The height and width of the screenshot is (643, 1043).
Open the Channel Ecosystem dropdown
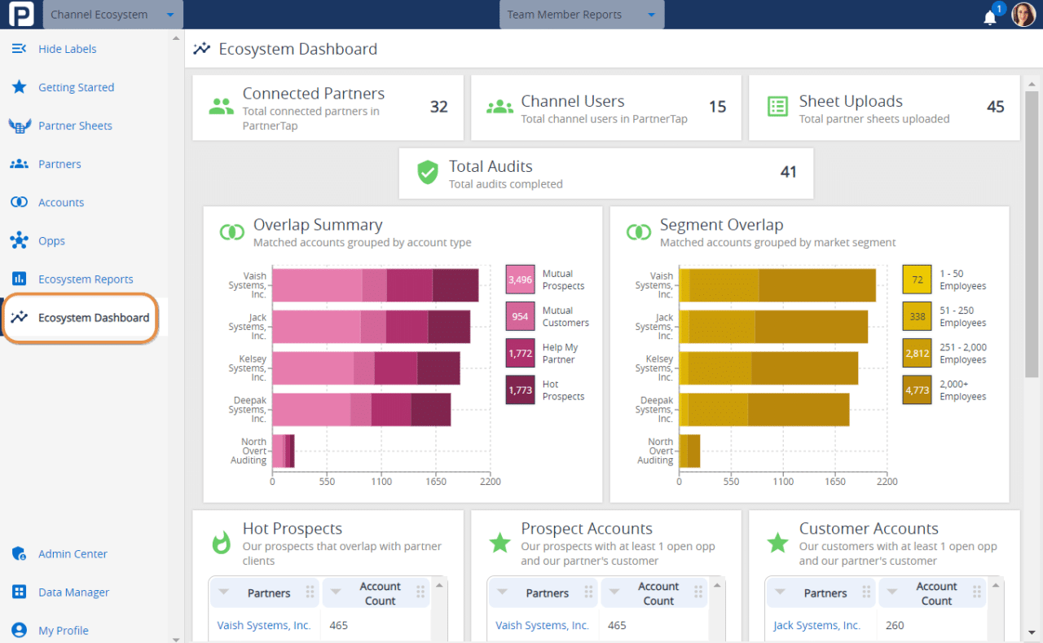coord(112,14)
